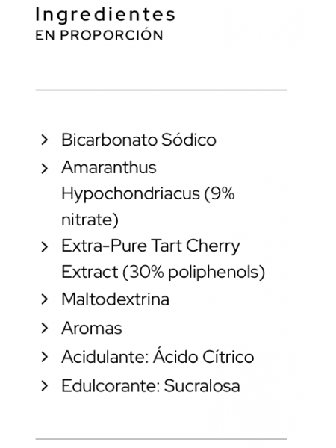The width and height of the screenshot is (336, 448).
Task: Select the Maltodextrina list item
Action: tap(115, 299)
